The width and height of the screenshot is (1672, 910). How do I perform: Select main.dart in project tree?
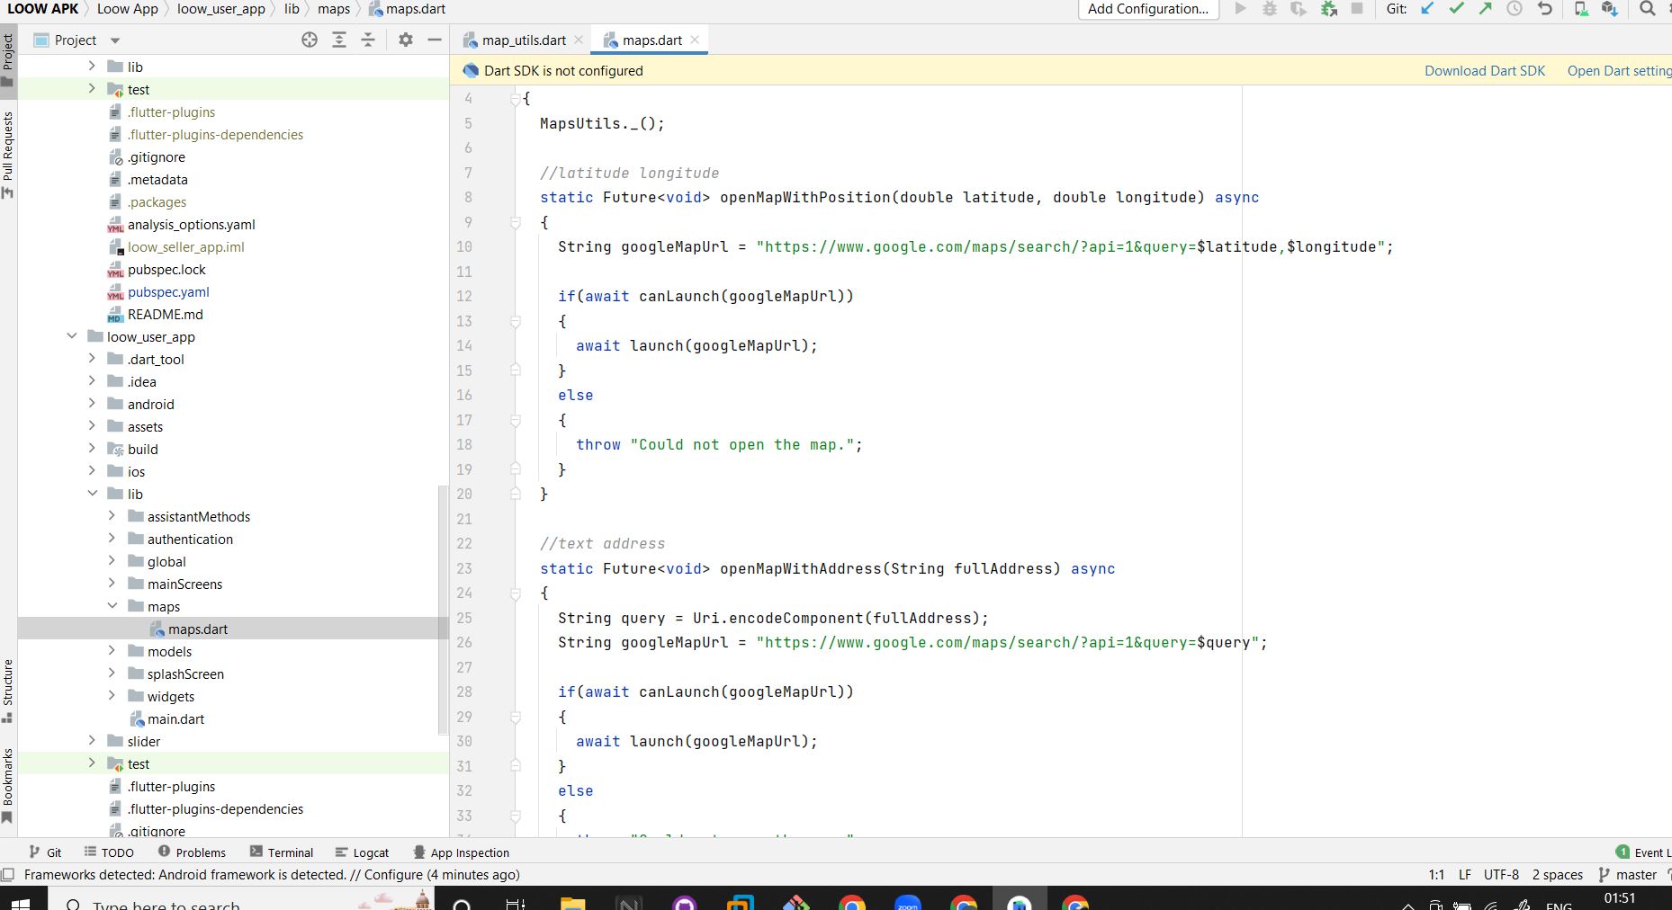[176, 718]
